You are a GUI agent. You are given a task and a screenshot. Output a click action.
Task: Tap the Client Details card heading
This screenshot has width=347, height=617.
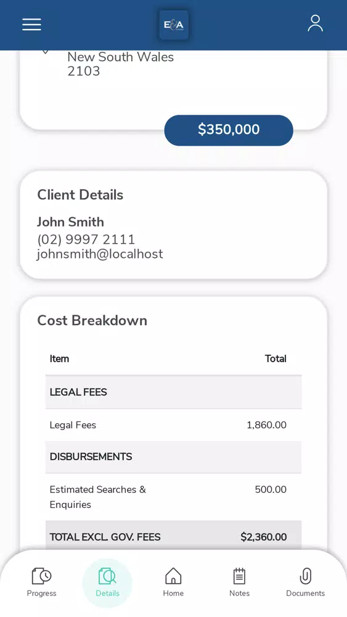[80, 195]
